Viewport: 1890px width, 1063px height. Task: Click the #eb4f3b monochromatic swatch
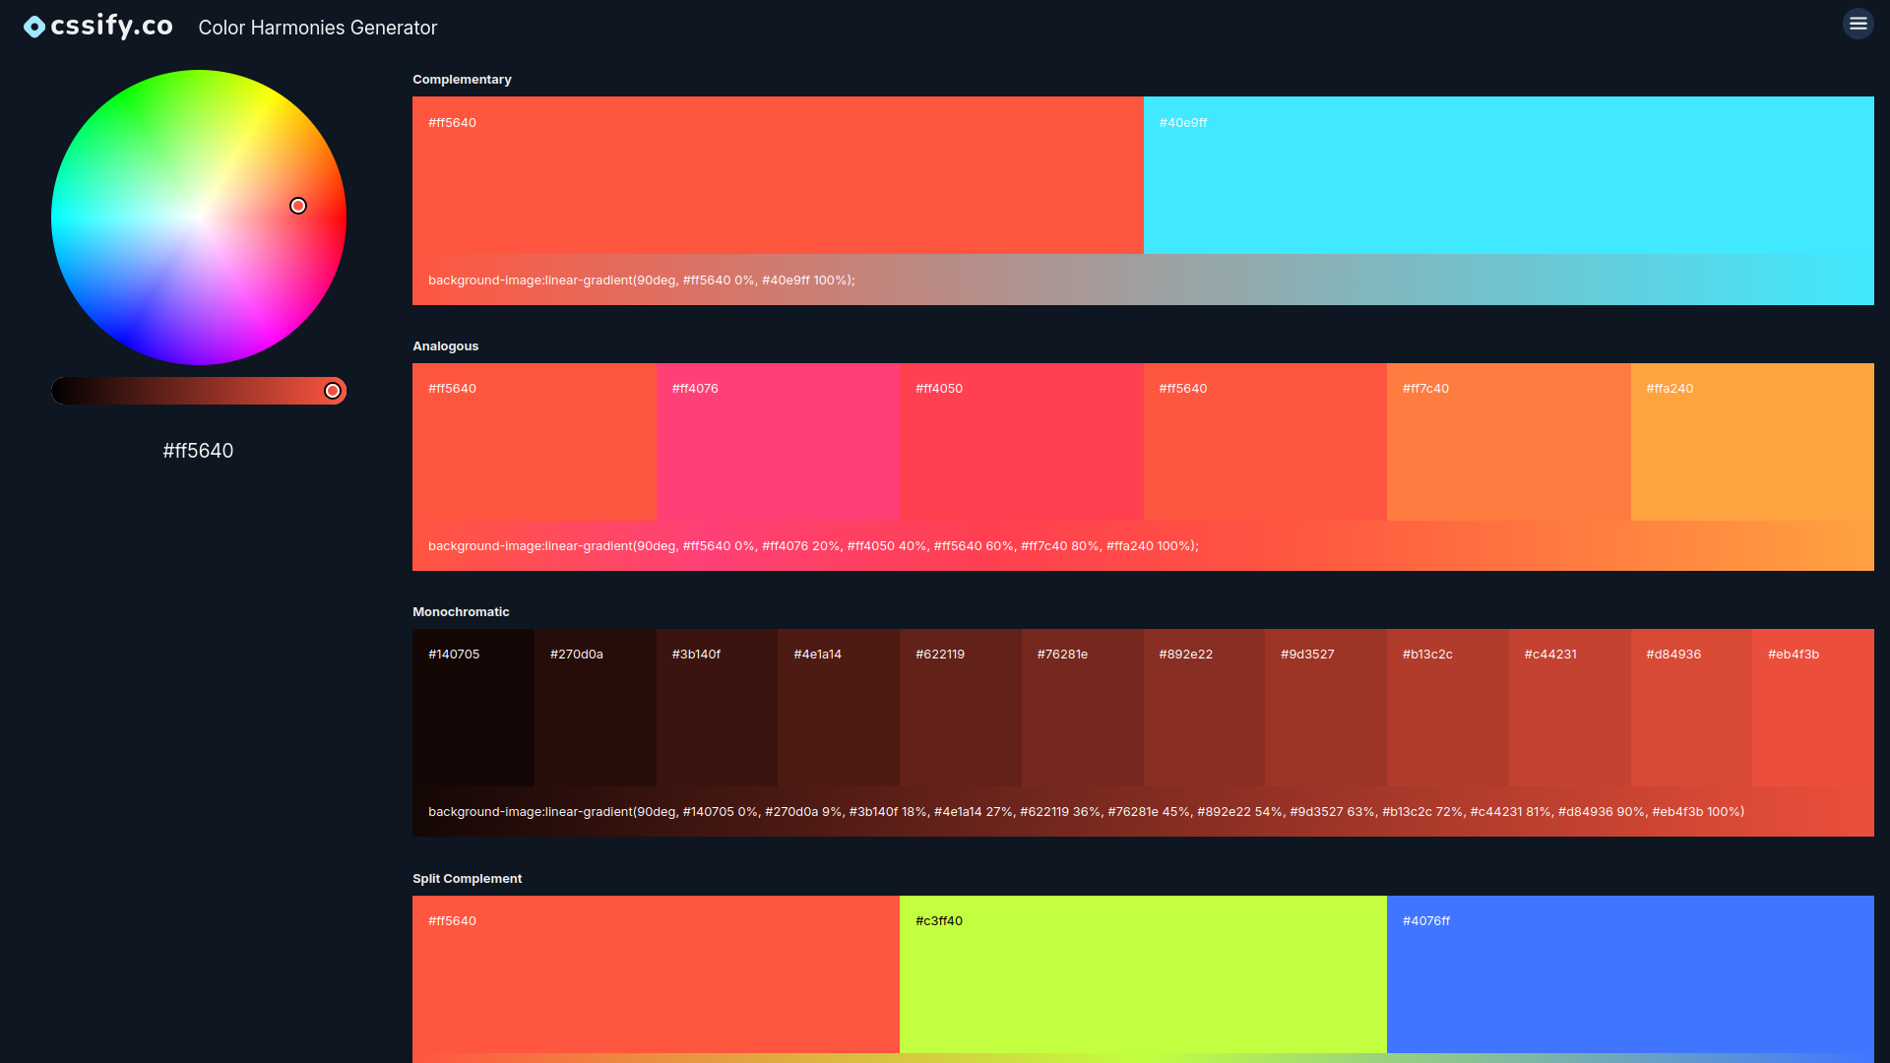(1811, 709)
